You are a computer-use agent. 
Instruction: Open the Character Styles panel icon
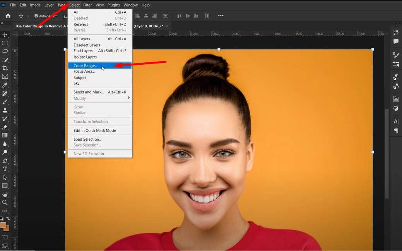[x=396, y=86]
